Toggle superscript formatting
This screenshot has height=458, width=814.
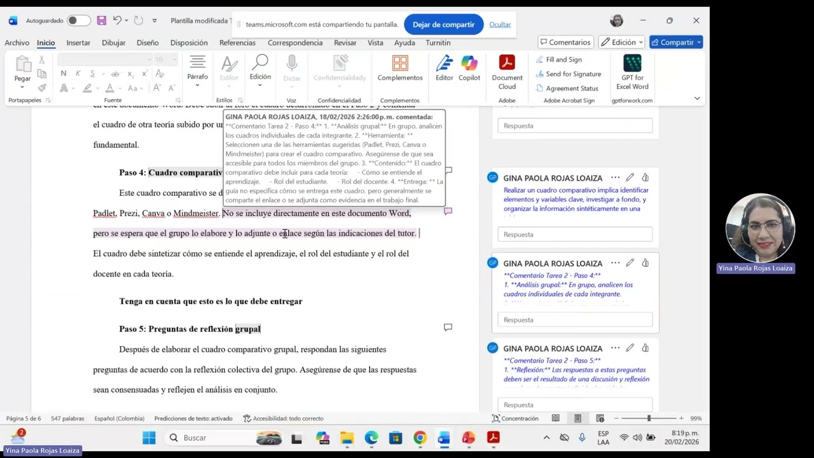[x=144, y=74]
